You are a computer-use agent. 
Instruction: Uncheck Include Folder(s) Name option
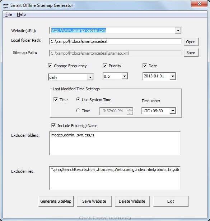[53, 125]
